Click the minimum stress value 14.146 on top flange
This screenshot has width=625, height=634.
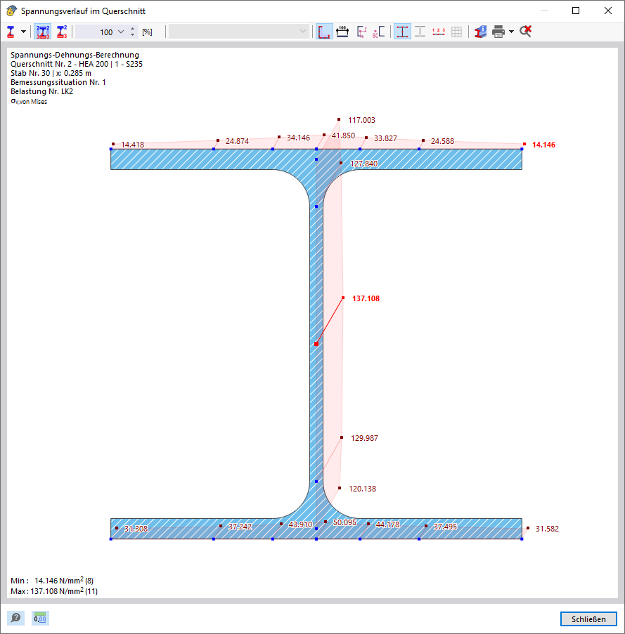point(543,145)
